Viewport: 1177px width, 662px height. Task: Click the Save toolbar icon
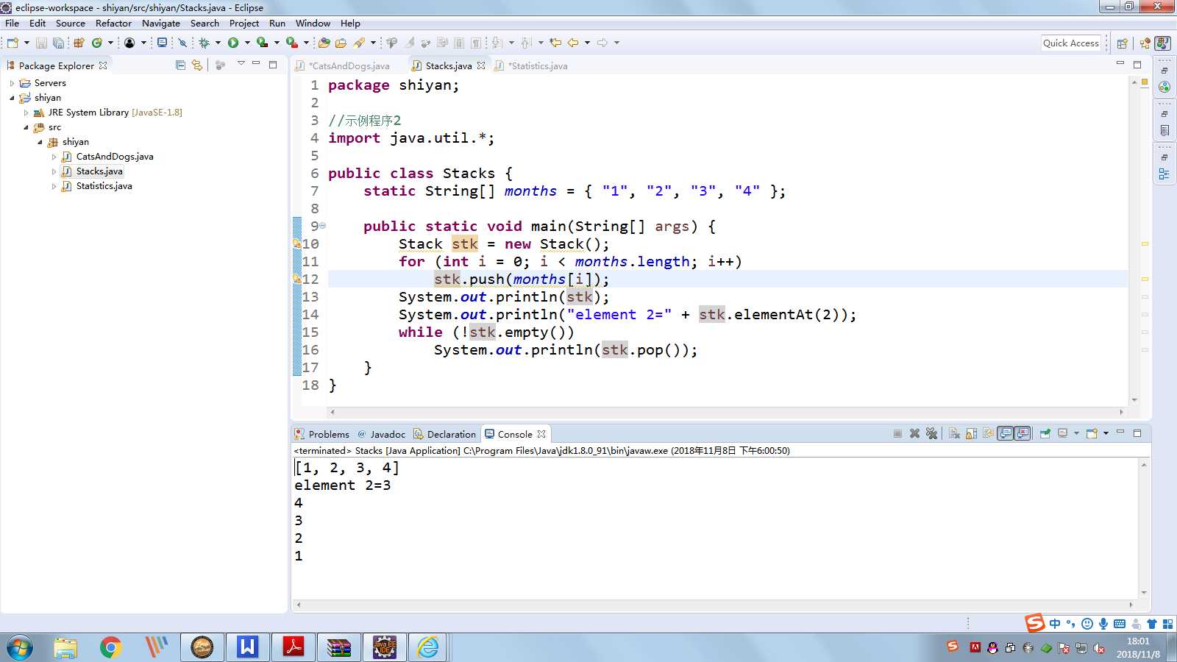(x=41, y=43)
